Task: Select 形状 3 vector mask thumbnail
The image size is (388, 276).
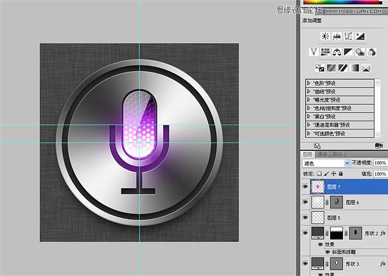Action: click(337, 264)
